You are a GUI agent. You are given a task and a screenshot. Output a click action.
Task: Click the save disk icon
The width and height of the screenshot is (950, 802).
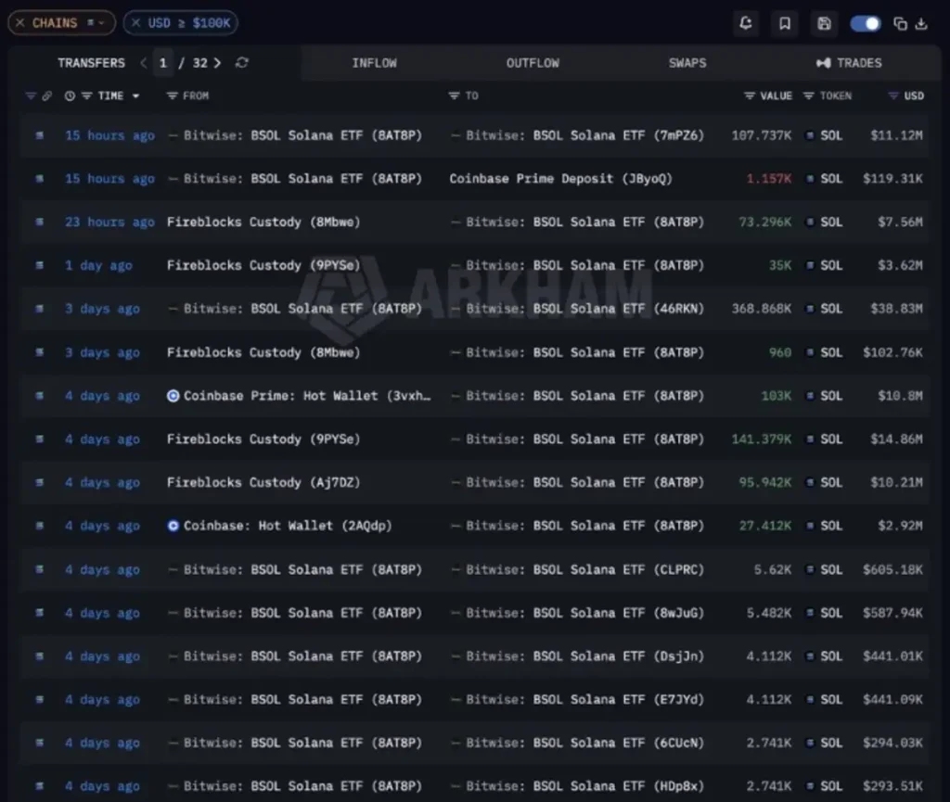824,23
